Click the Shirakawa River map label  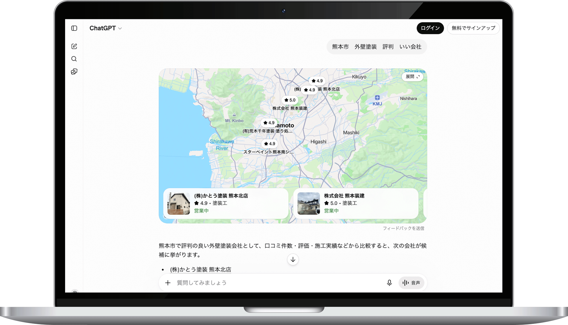(222, 145)
